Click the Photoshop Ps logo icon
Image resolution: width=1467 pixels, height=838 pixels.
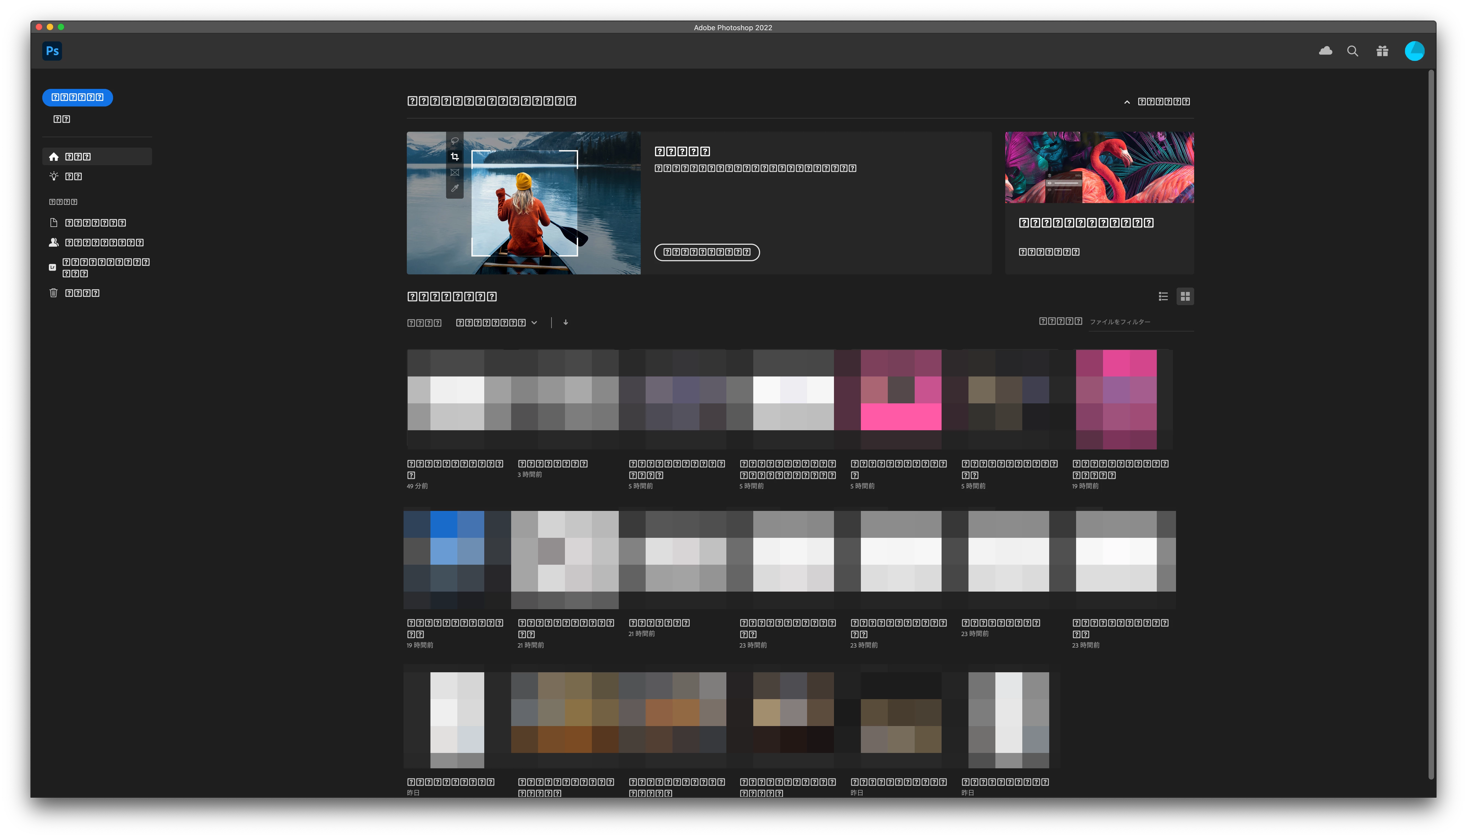52,51
